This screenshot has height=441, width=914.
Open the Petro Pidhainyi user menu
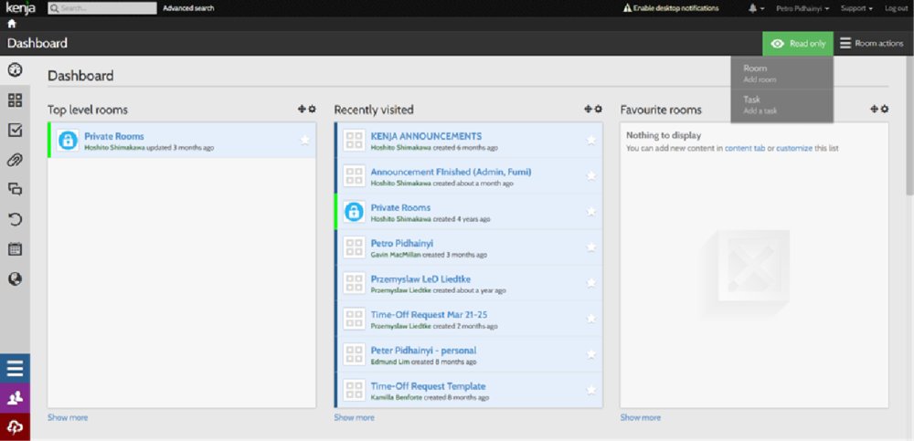click(802, 9)
